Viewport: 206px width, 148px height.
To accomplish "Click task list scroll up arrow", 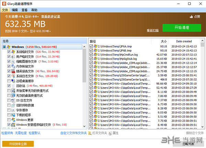I will 84,47.
